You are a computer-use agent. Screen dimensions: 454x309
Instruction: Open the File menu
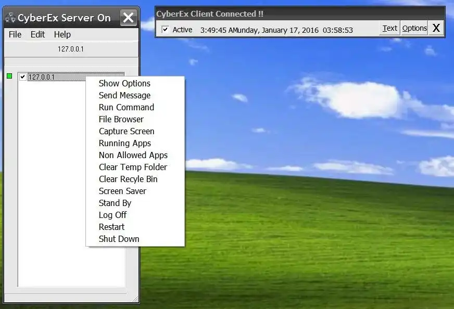[15, 34]
